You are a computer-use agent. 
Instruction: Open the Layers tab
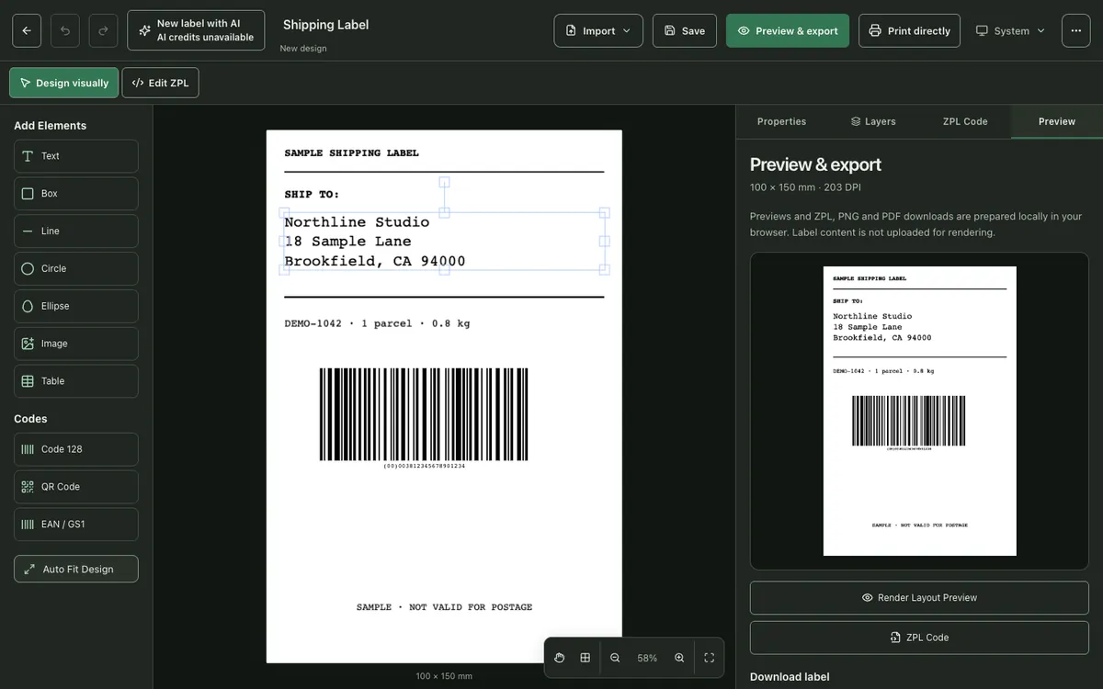(x=873, y=121)
